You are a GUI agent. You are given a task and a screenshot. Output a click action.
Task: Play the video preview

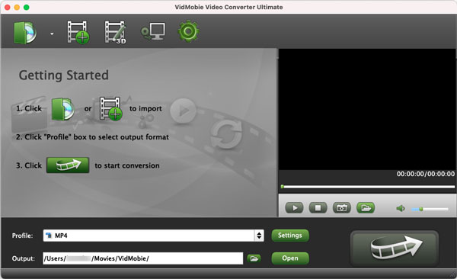tap(294, 208)
